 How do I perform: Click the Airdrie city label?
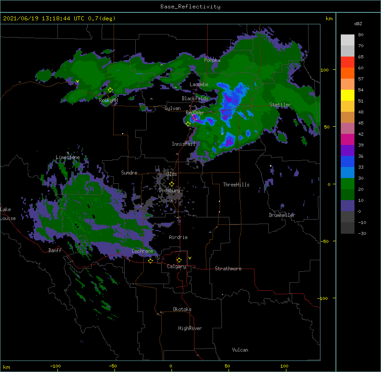pos(179,237)
